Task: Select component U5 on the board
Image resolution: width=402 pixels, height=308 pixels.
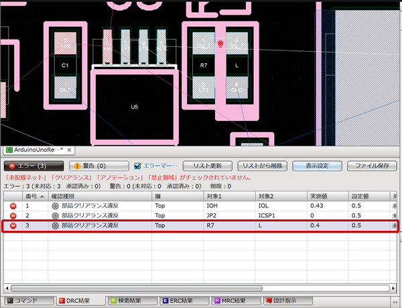Action: (x=134, y=107)
